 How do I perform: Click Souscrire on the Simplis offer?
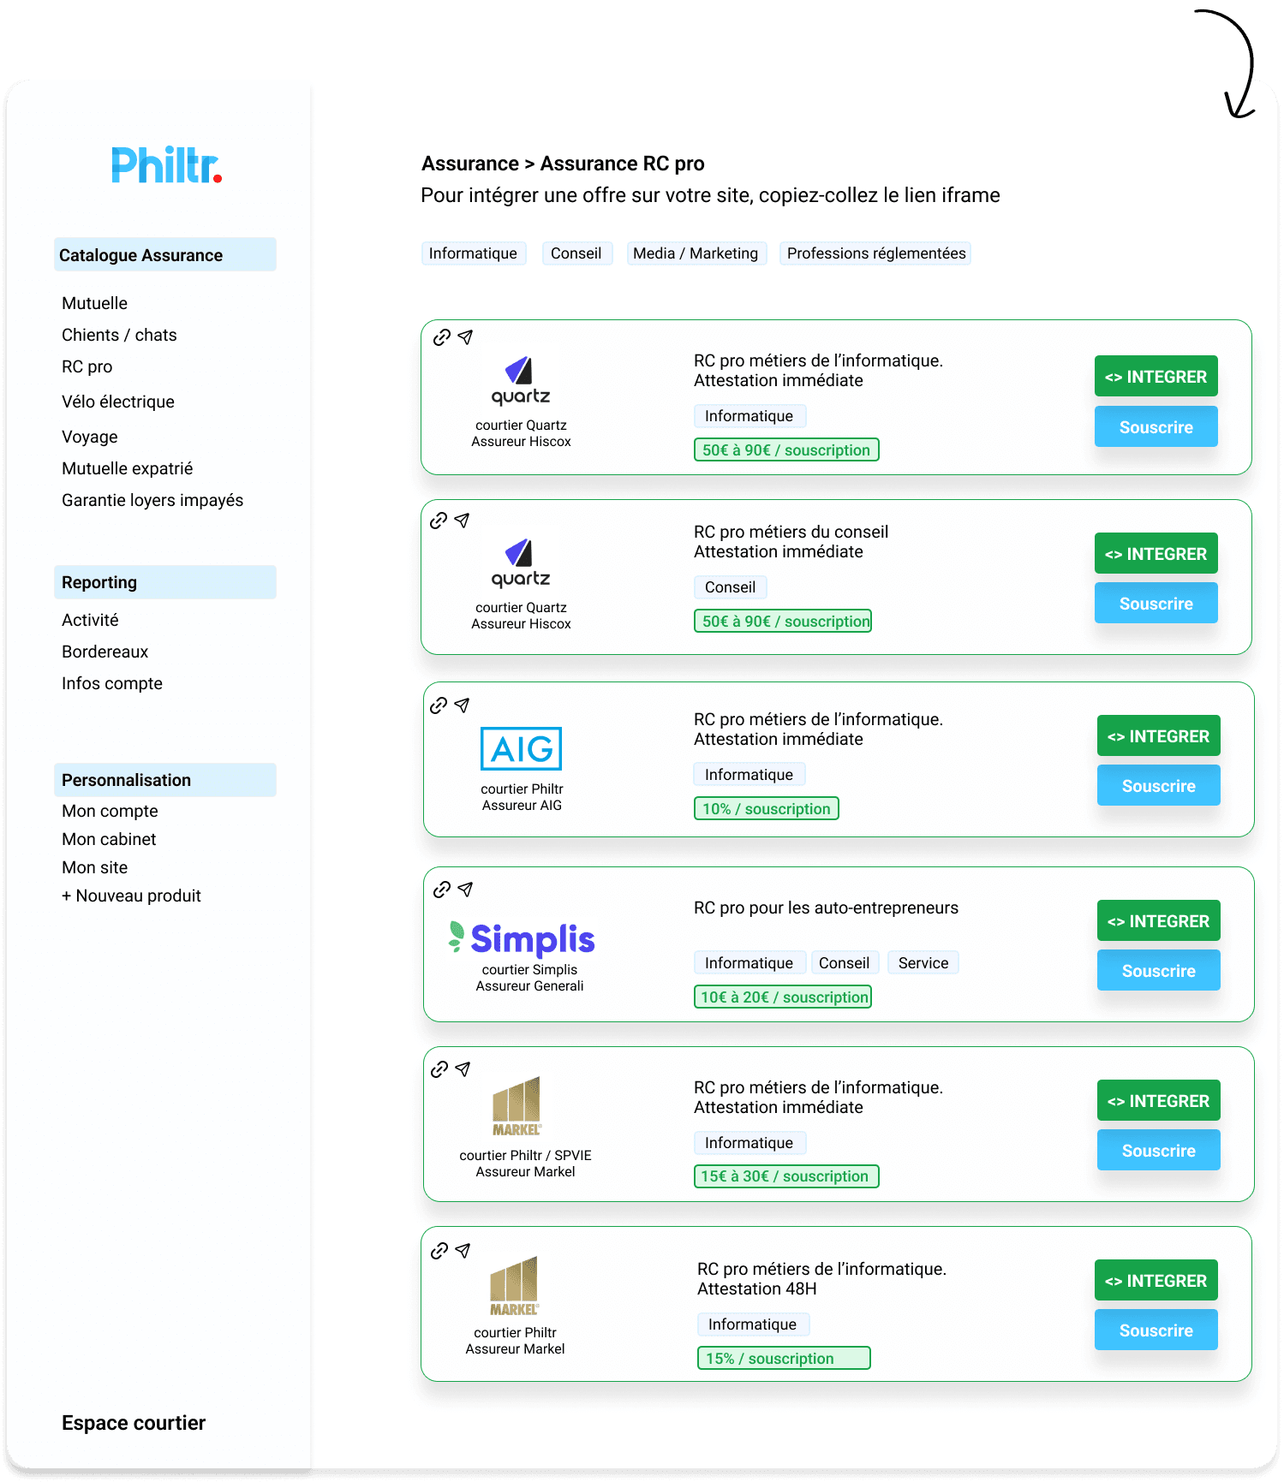pos(1158,971)
